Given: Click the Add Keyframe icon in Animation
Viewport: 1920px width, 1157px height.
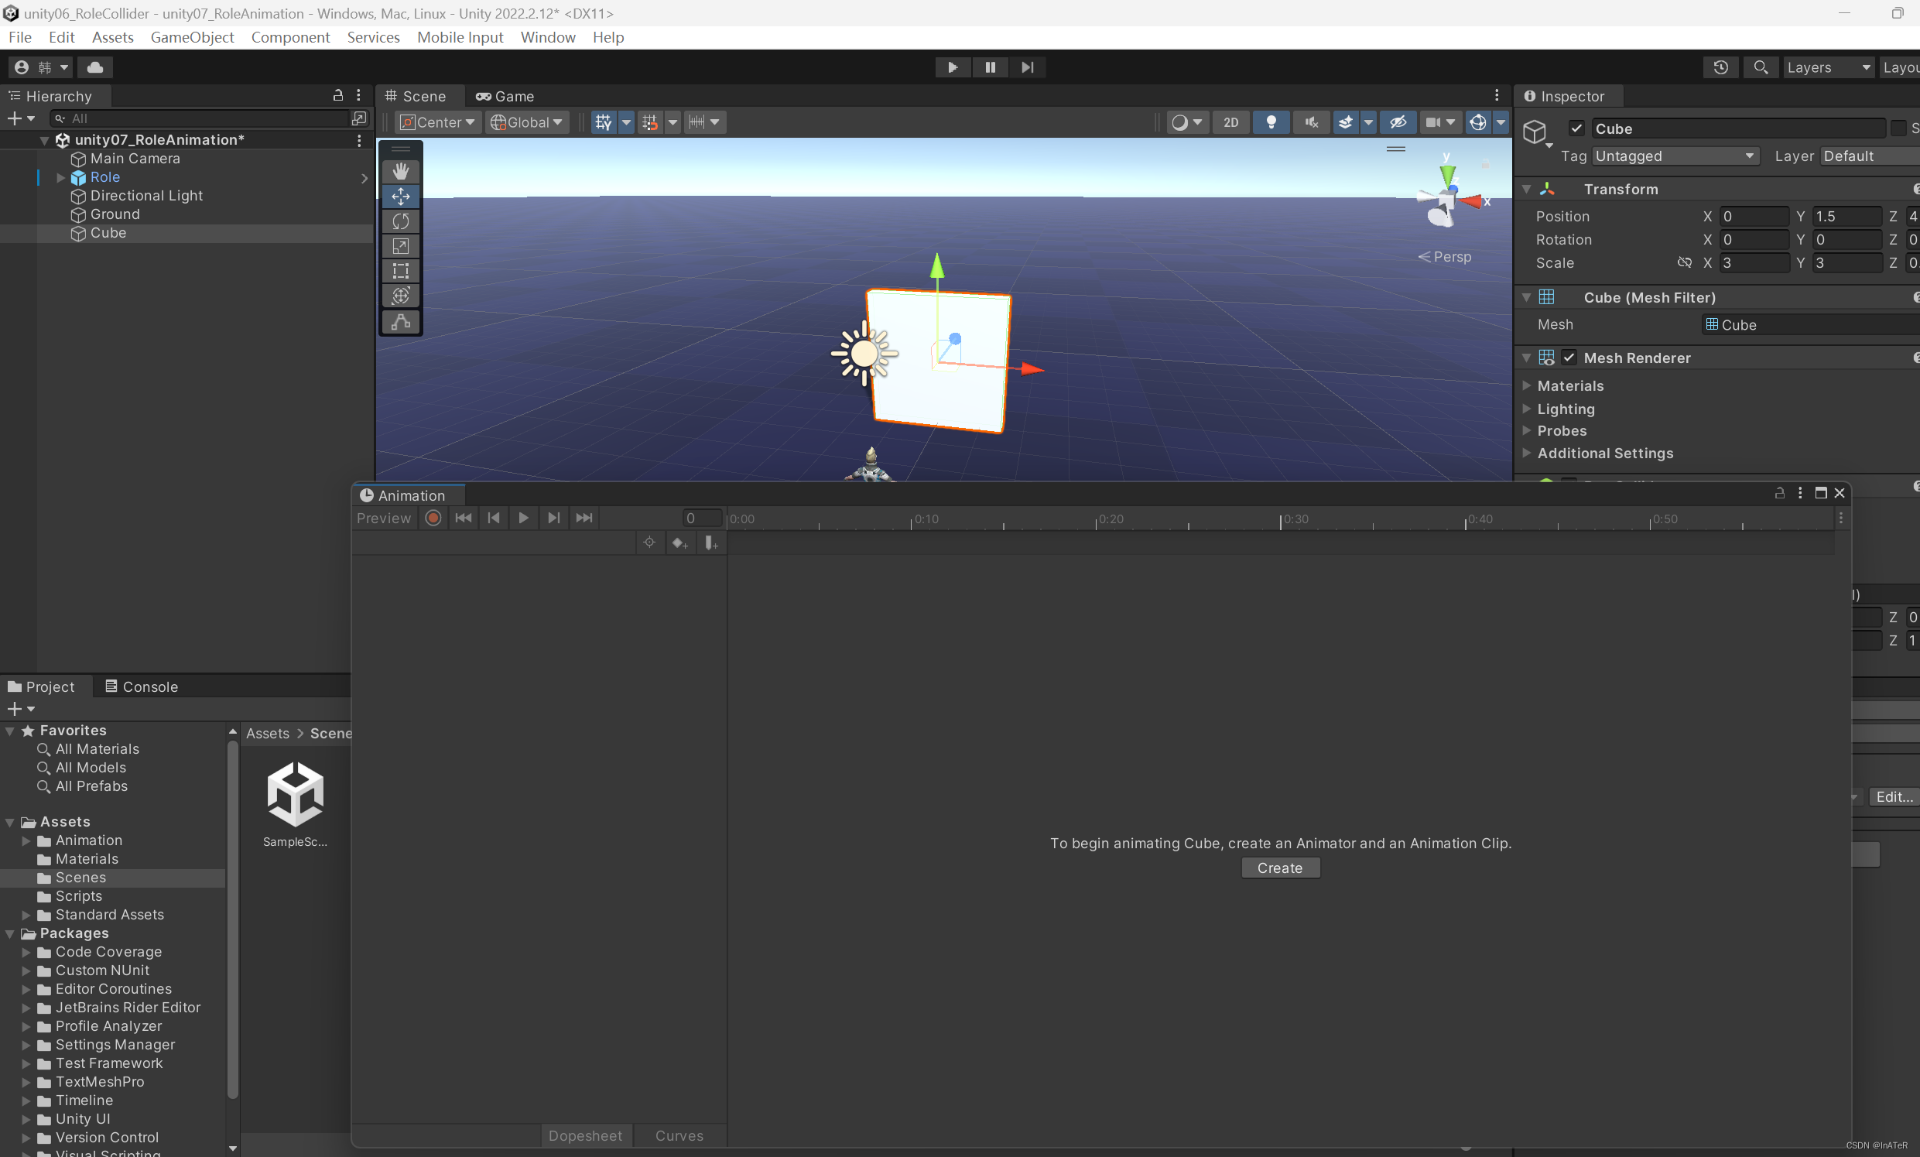Looking at the screenshot, I should (x=679, y=543).
